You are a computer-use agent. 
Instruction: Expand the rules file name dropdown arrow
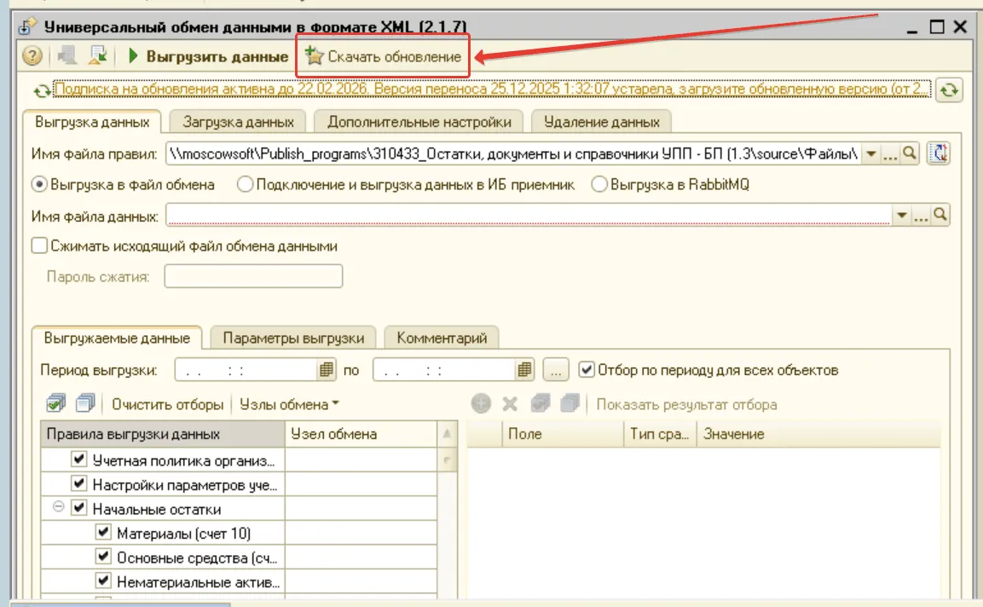[x=870, y=153]
